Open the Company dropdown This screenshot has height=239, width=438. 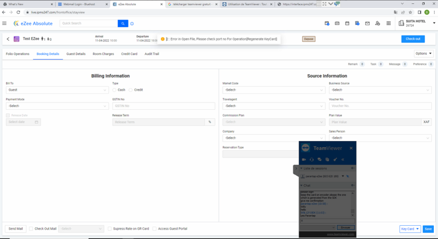tap(274, 138)
